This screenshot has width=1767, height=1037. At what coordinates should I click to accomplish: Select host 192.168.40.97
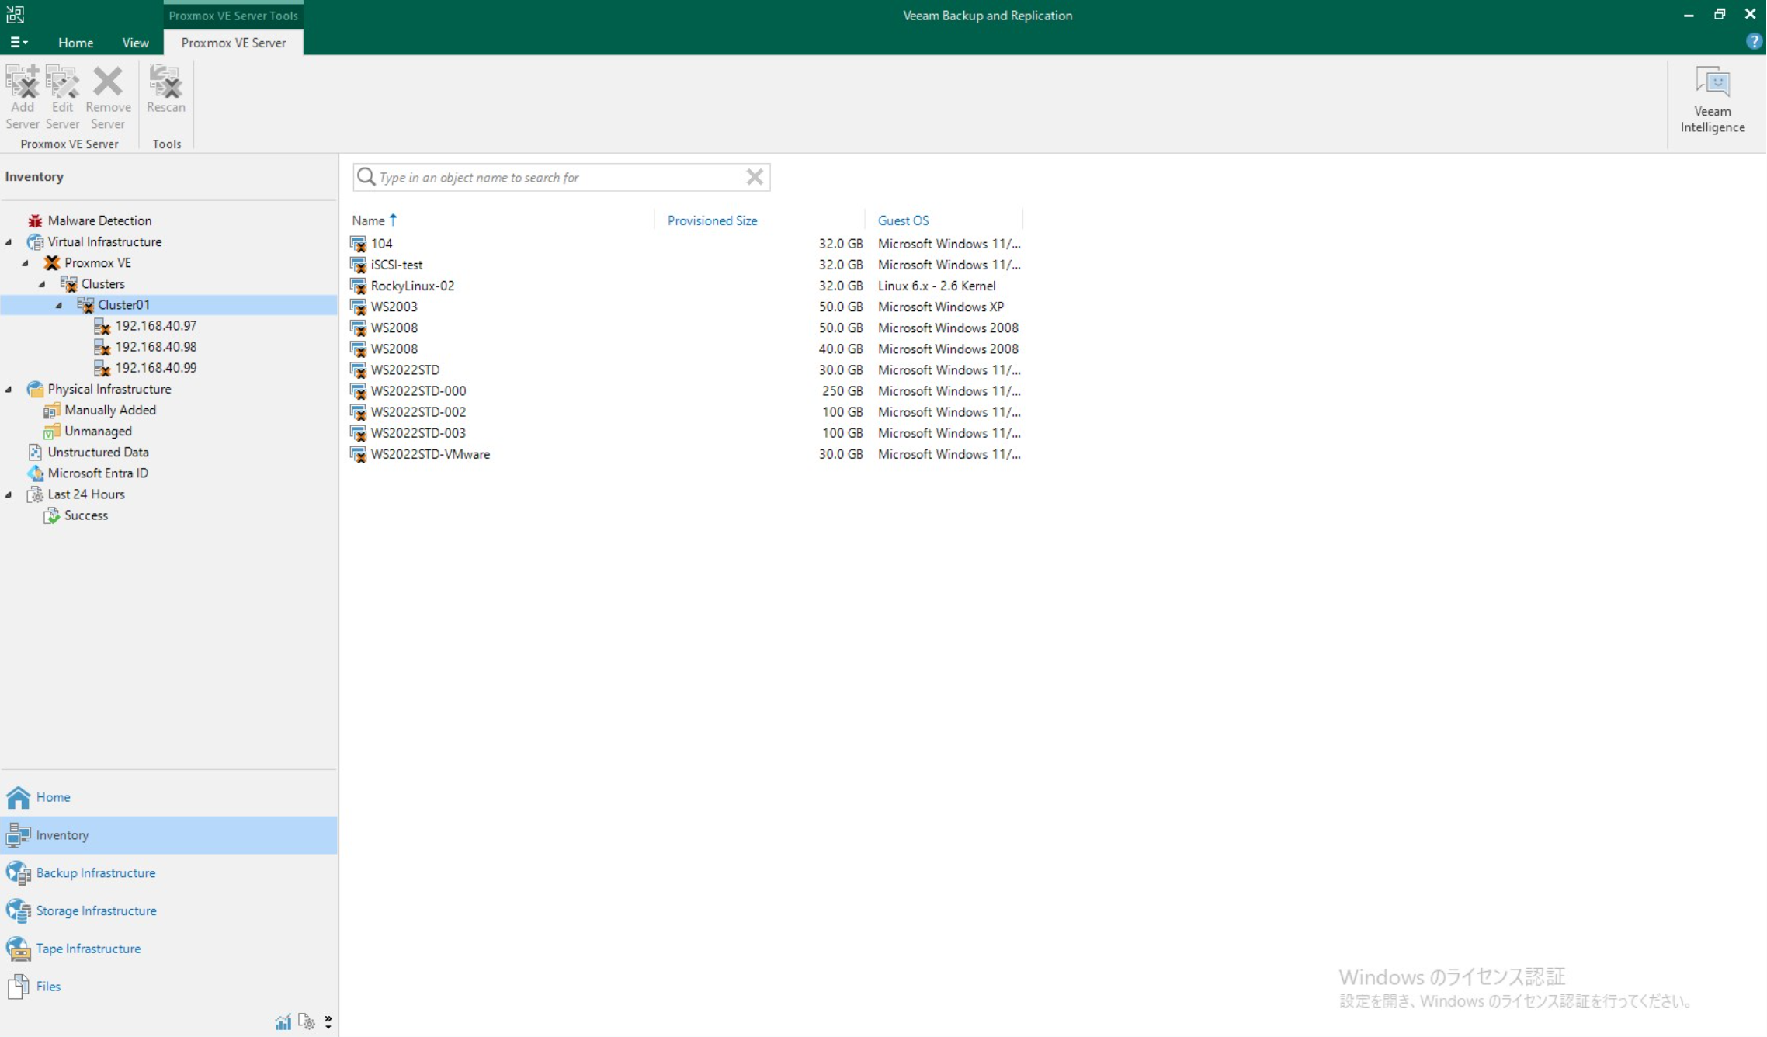(x=155, y=326)
